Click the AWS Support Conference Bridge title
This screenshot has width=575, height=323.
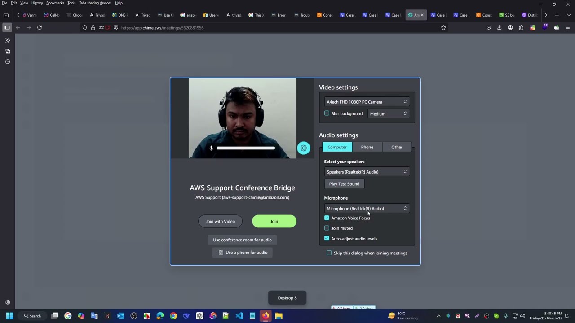242,188
